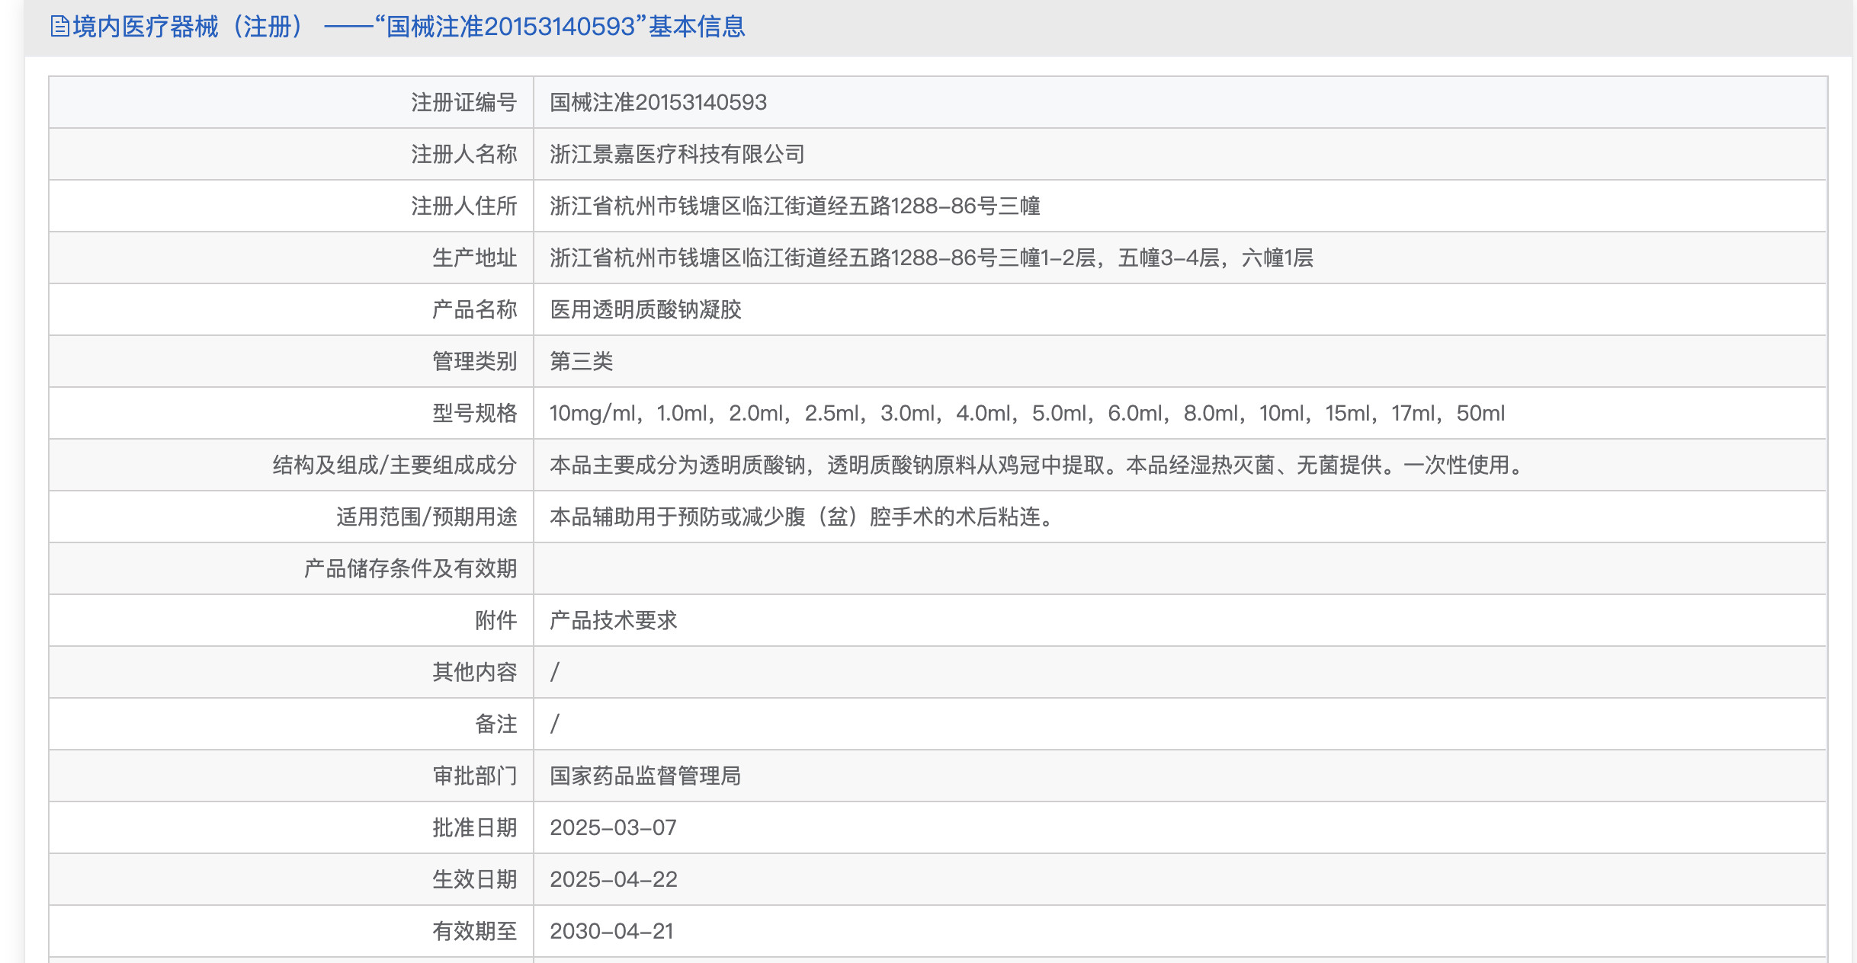Click the 型号规格 specifications value row

[x=1026, y=414]
